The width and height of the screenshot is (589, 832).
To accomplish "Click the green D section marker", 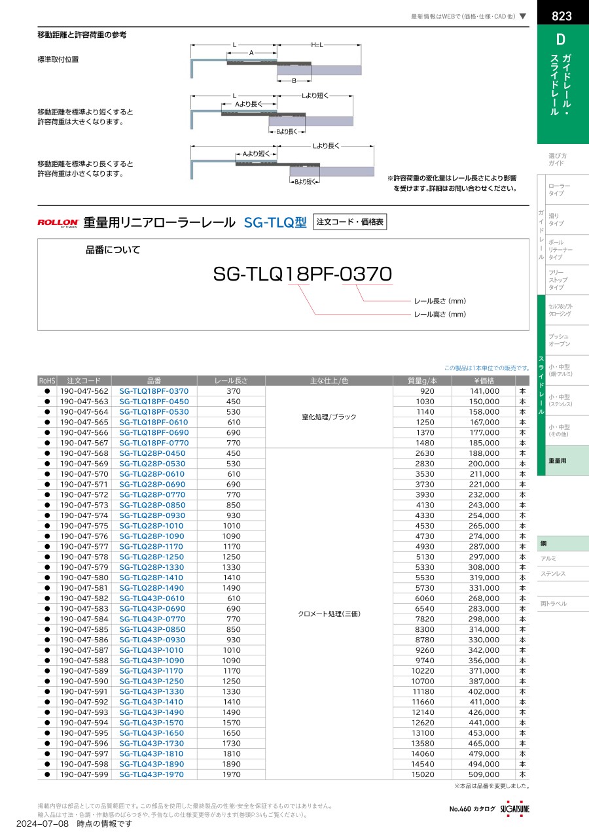I will point(561,39).
